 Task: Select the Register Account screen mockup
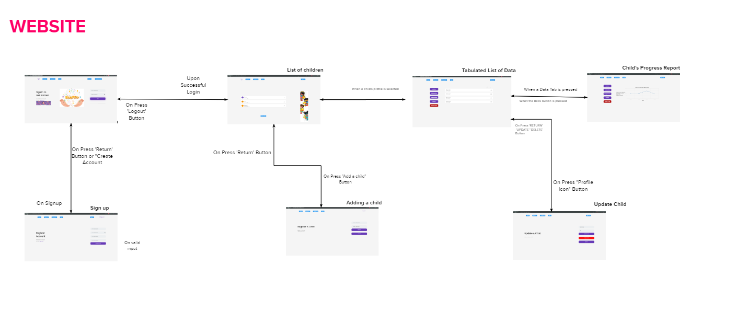click(x=71, y=237)
